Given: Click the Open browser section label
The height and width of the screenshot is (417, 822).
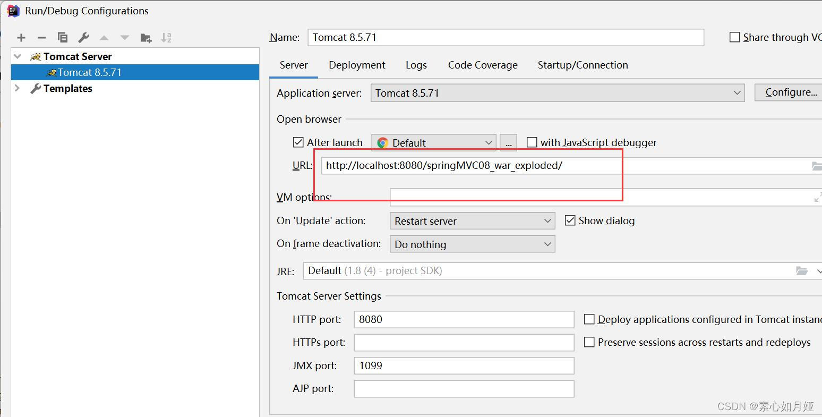Looking at the screenshot, I should 309,119.
